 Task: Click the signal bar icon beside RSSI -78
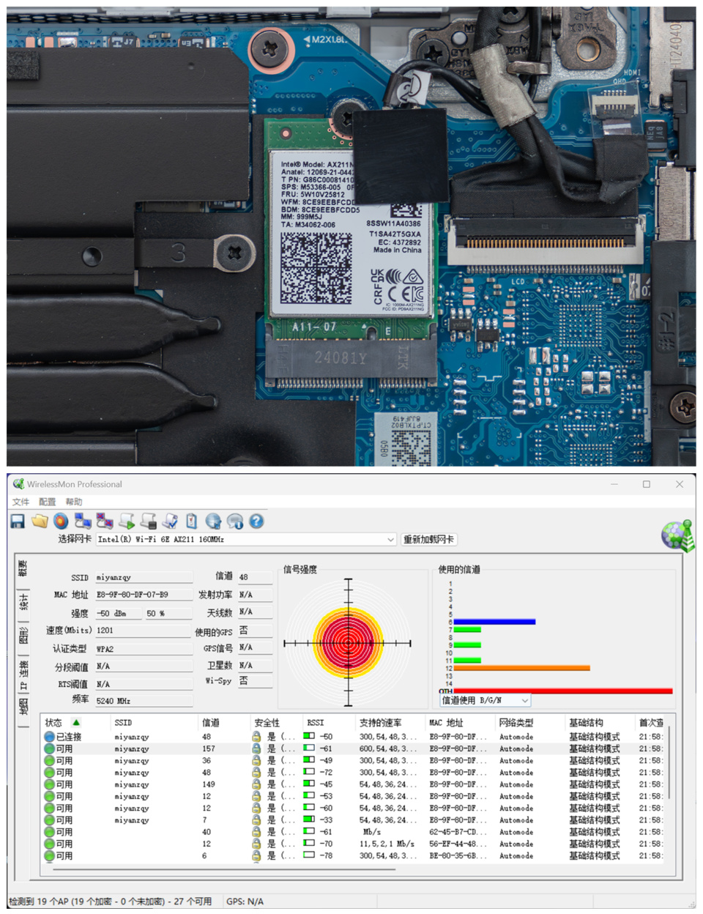pyautogui.click(x=309, y=855)
